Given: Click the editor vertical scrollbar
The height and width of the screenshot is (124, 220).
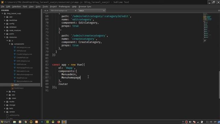Looking at the screenshot, I should pos(219,85).
